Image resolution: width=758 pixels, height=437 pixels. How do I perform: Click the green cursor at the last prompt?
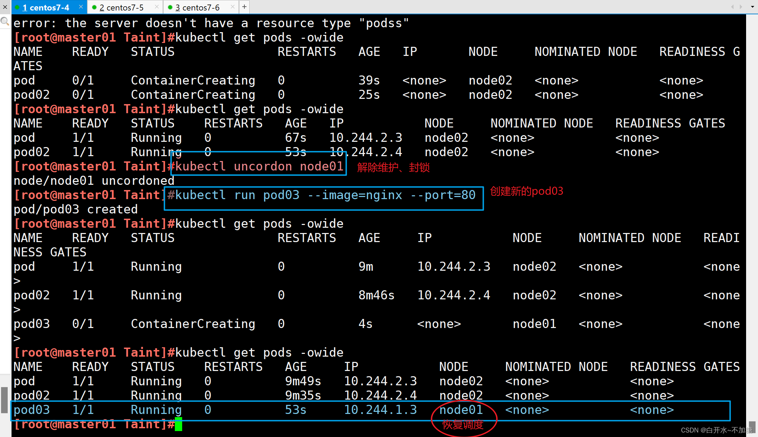pos(178,424)
